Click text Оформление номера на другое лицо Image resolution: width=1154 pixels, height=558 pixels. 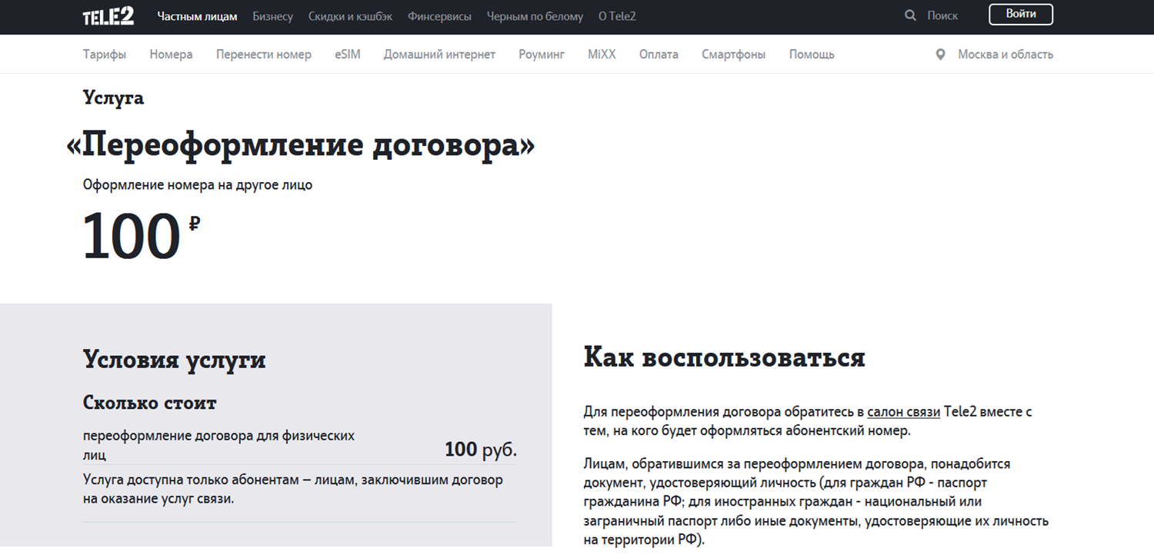(198, 185)
